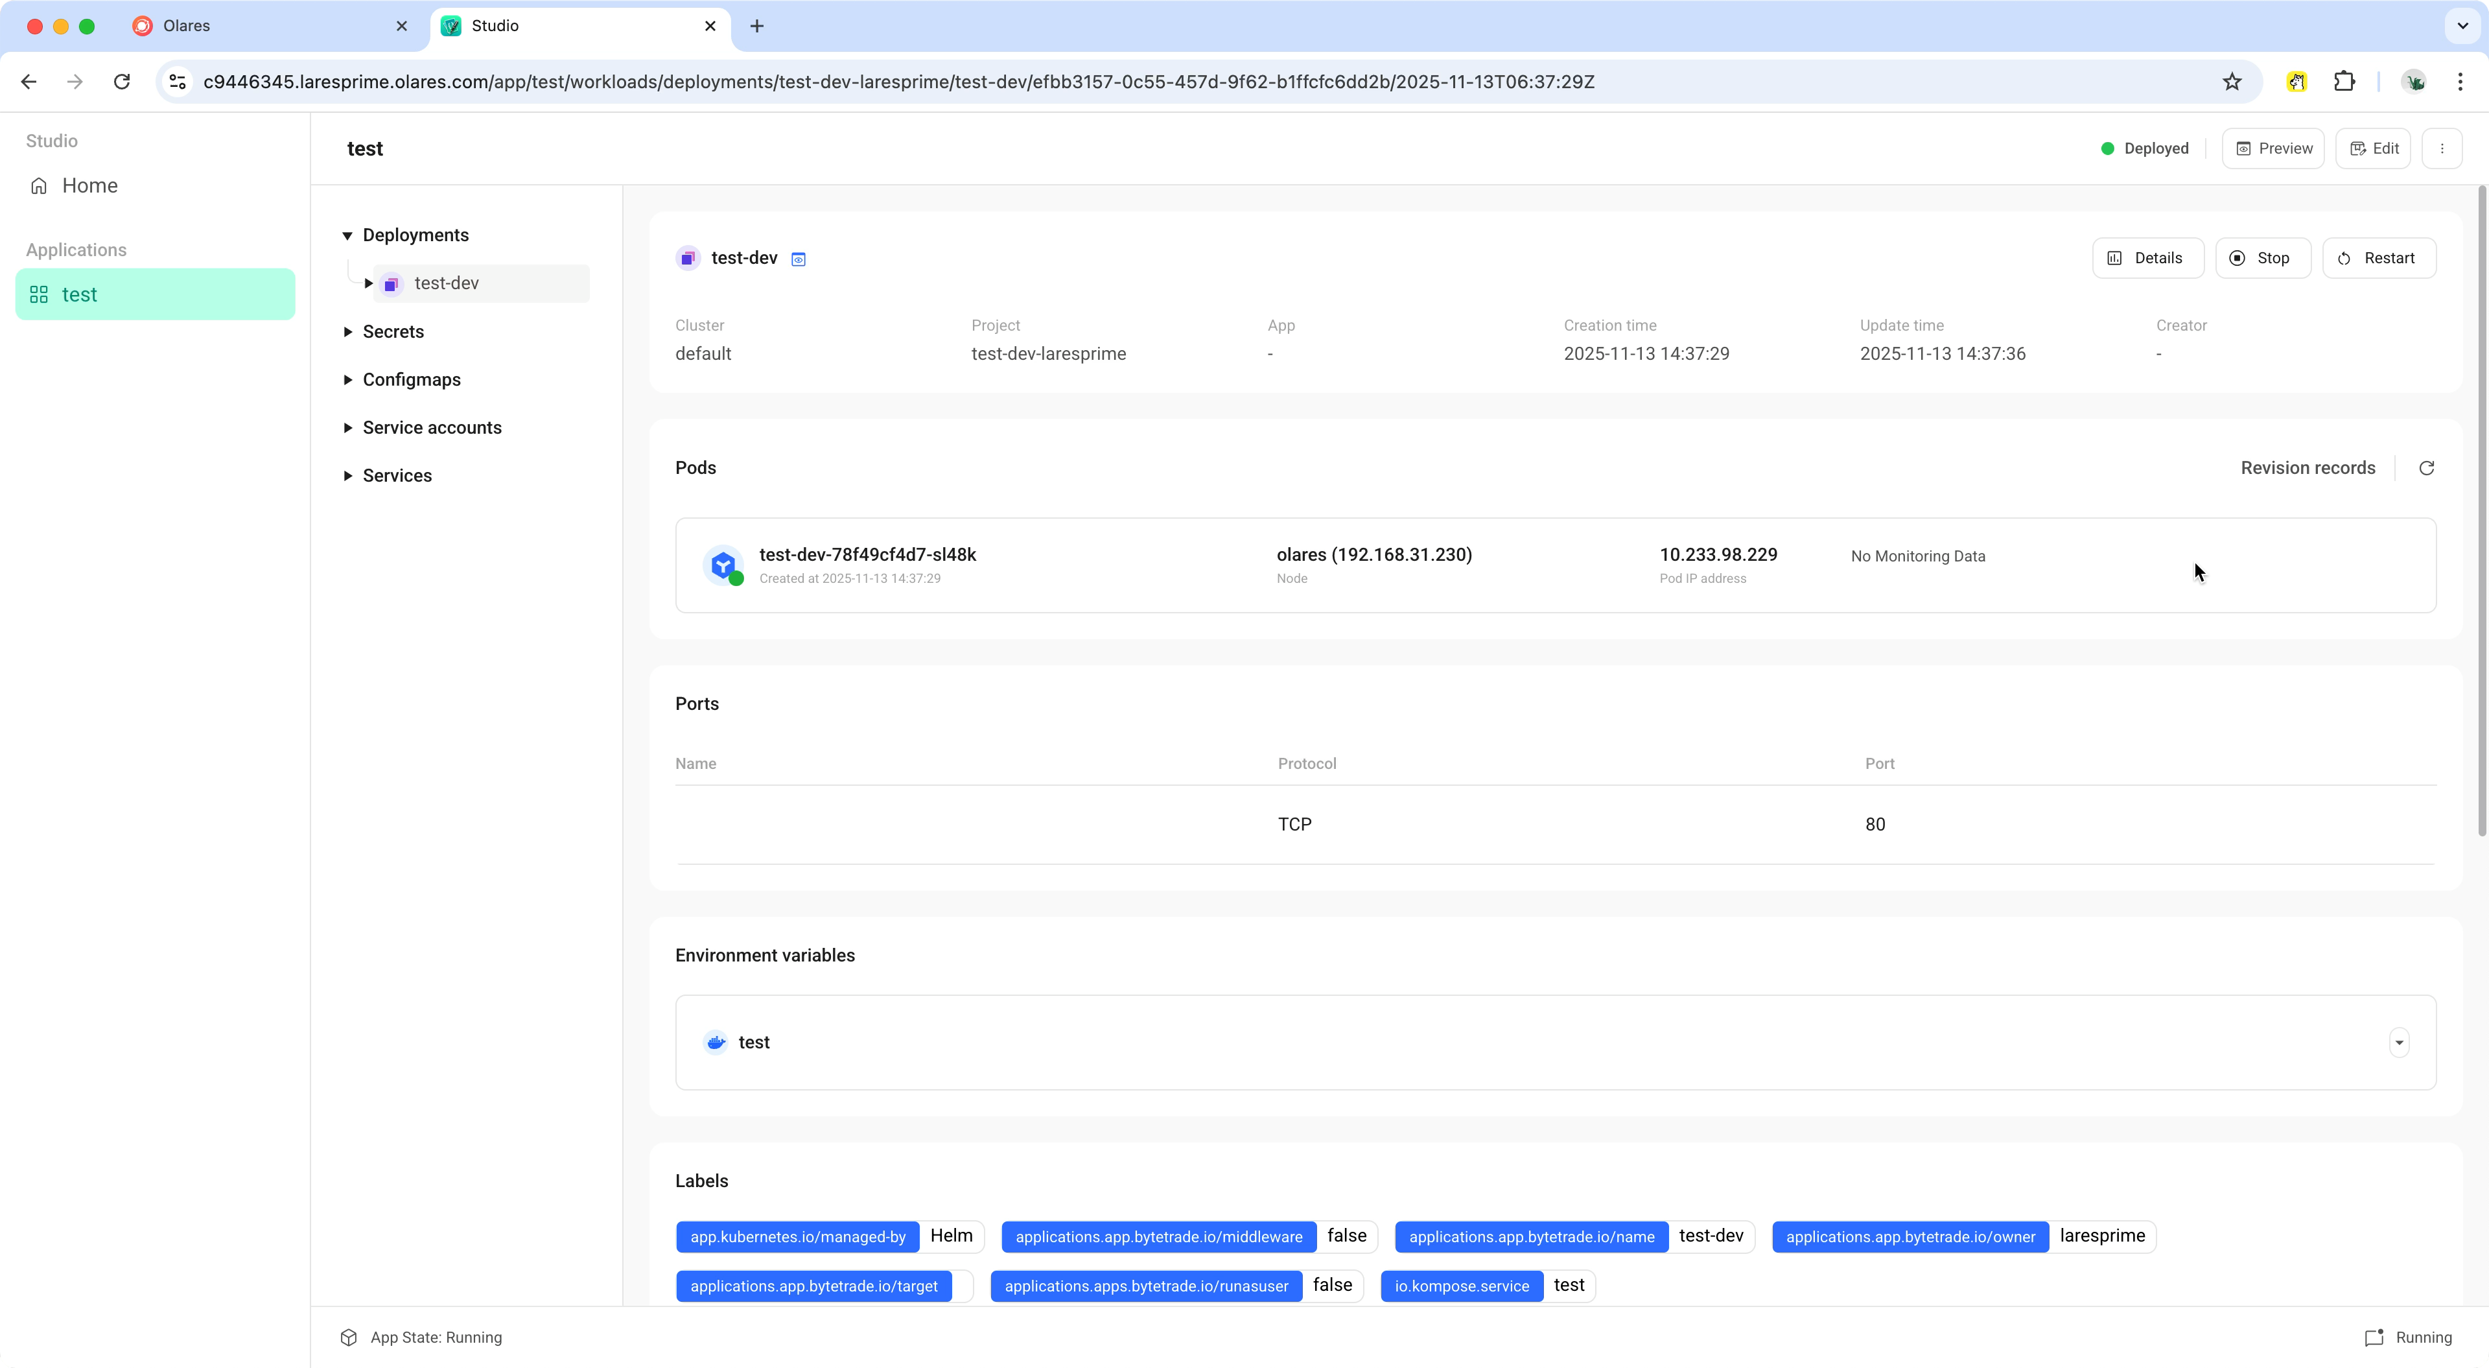Open Revision records

(2308, 468)
